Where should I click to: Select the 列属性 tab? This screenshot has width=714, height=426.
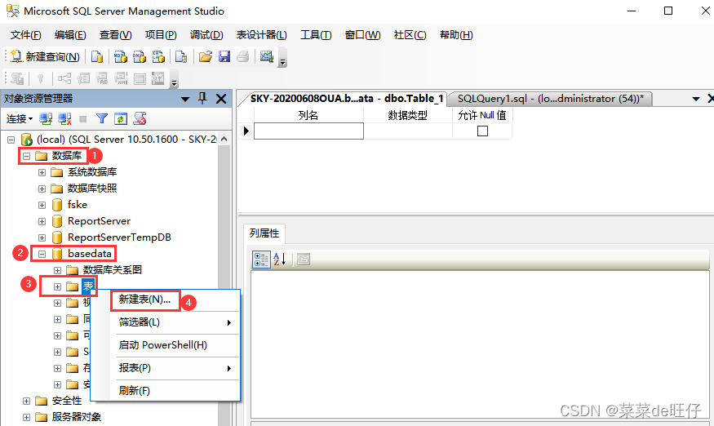pos(264,233)
